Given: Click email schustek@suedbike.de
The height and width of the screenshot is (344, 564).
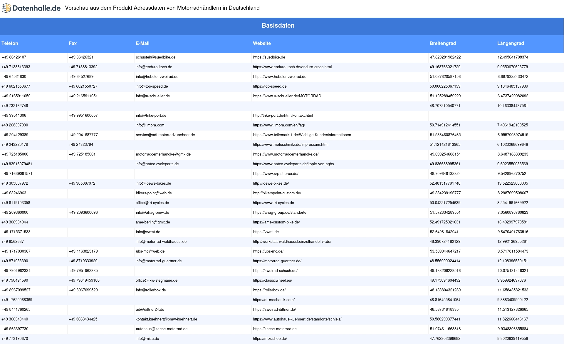Looking at the screenshot, I should point(156,57).
